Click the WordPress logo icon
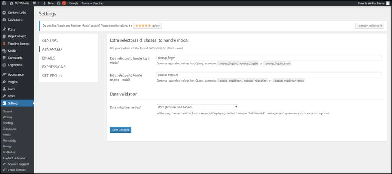The image size is (392, 174). coord(4,3)
